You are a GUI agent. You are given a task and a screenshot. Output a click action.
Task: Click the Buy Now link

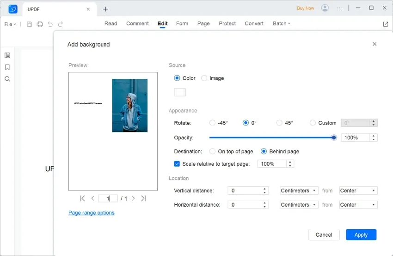(306, 8)
